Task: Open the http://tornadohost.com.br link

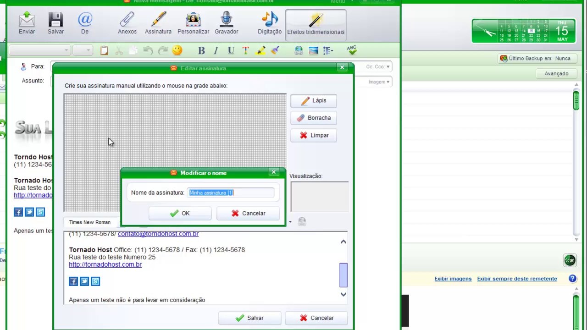Action: pyautogui.click(x=105, y=264)
